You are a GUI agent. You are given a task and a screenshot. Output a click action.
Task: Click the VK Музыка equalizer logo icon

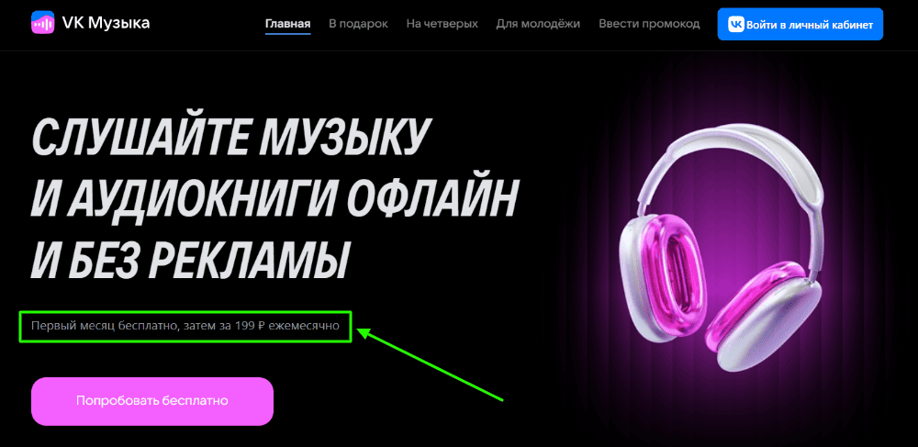click(43, 23)
